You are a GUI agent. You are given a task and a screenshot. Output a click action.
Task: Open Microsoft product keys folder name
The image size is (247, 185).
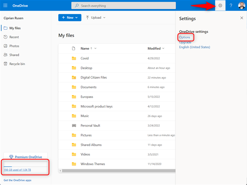pyautogui.click(x=96, y=106)
